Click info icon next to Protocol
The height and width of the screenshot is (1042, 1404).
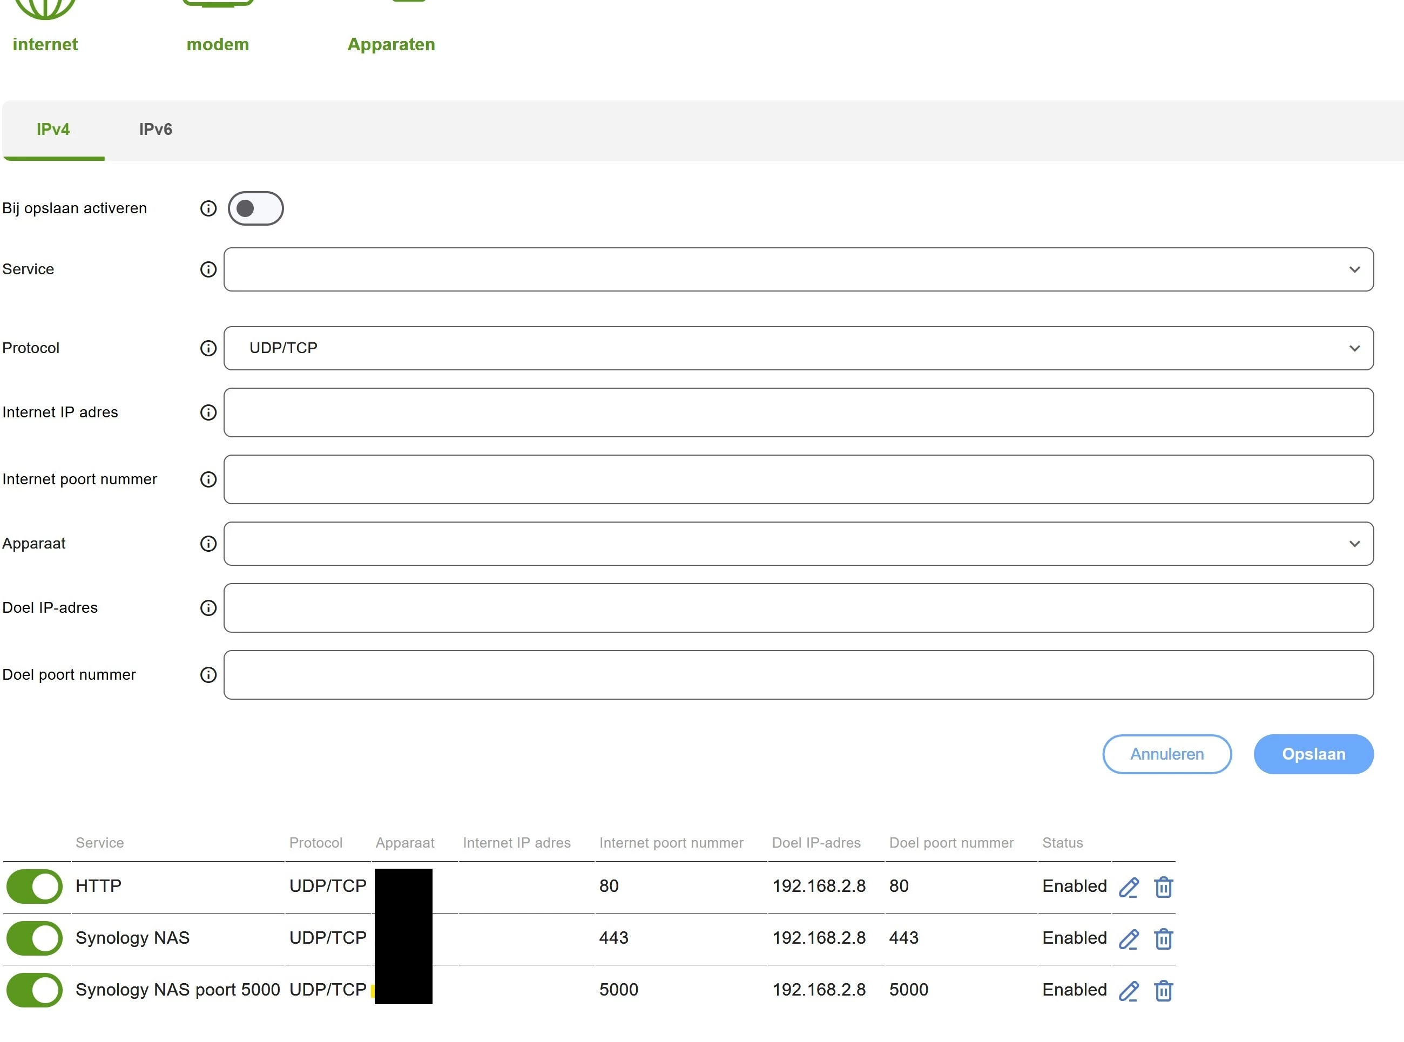(208, 348)
